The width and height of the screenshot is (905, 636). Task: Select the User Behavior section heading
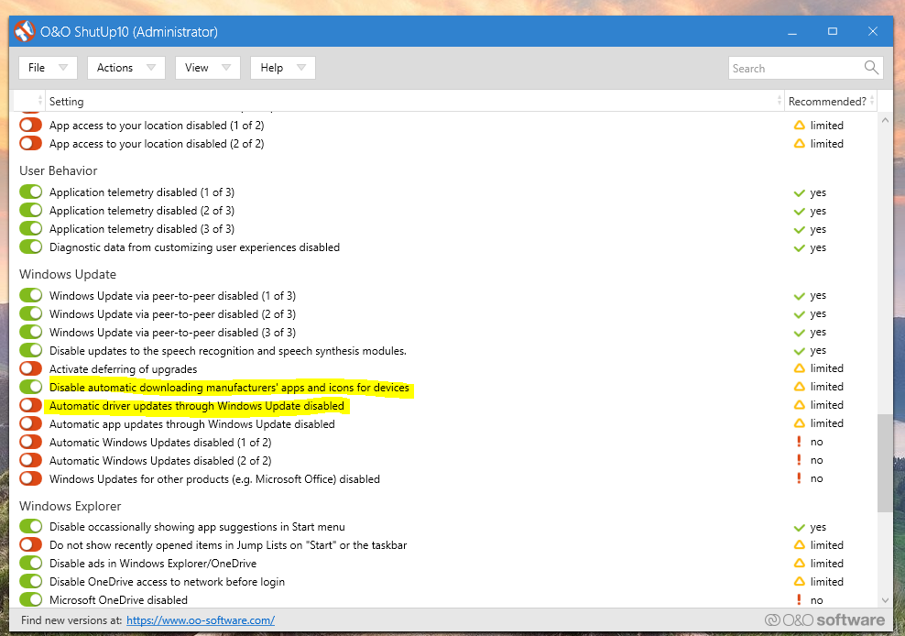[x=59, y=171]
